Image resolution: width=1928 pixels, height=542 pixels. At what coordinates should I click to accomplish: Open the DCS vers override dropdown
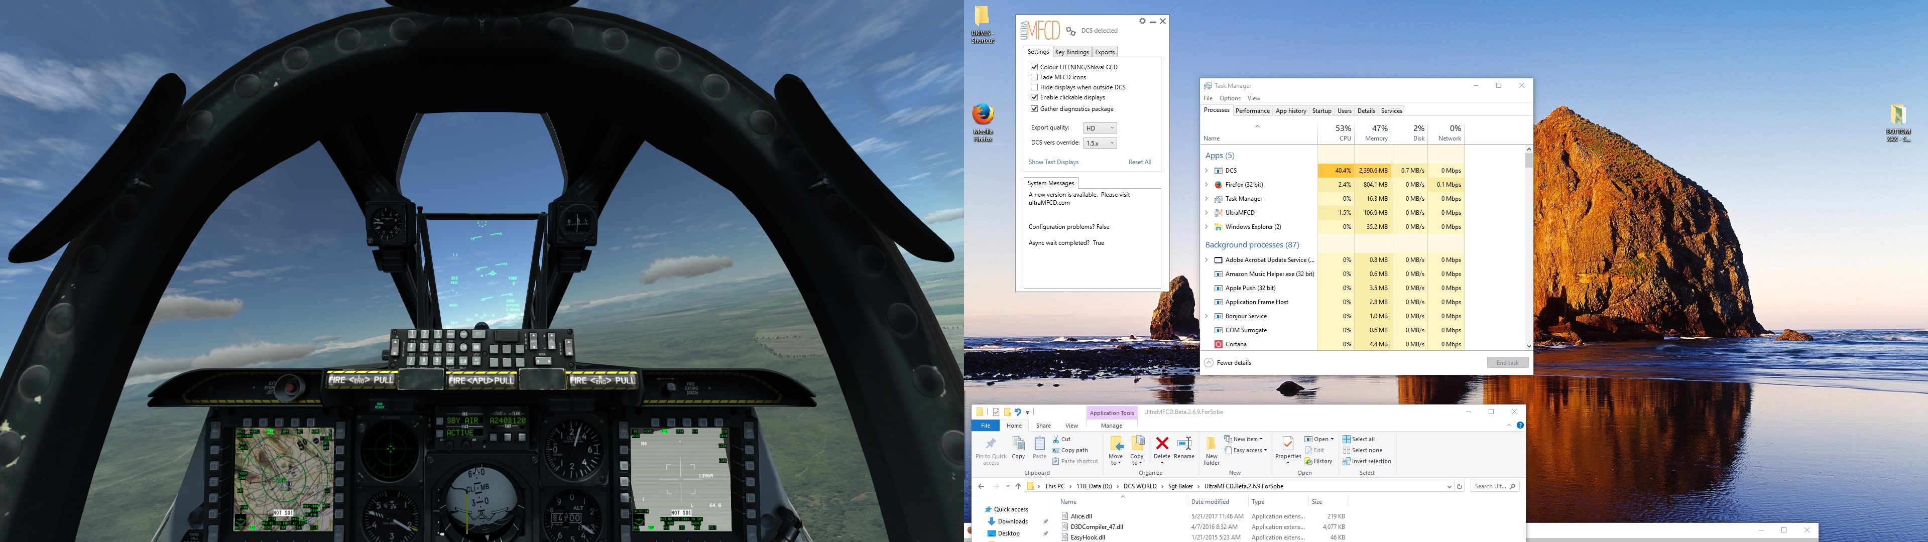pos(1100,143)
